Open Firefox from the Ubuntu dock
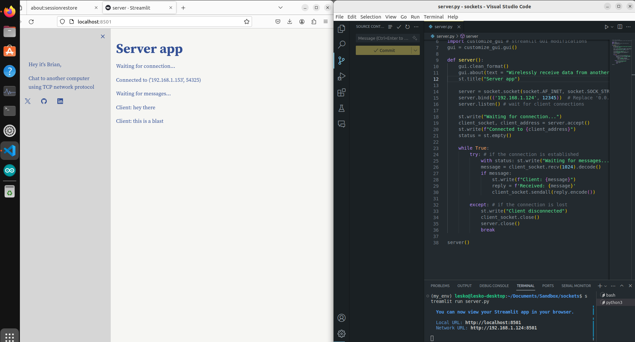 click(10, 12)
